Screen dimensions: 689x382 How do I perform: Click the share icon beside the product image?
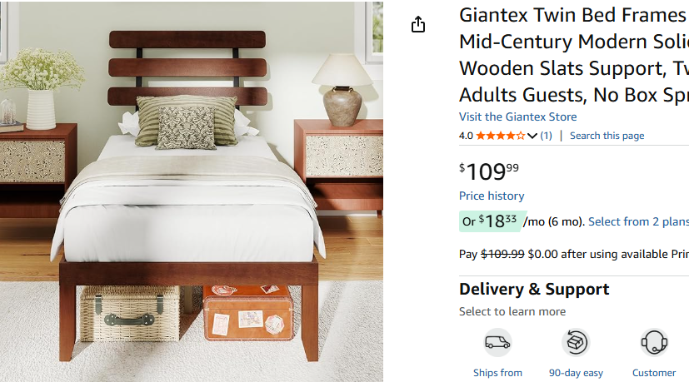click(x=418, y=25)
